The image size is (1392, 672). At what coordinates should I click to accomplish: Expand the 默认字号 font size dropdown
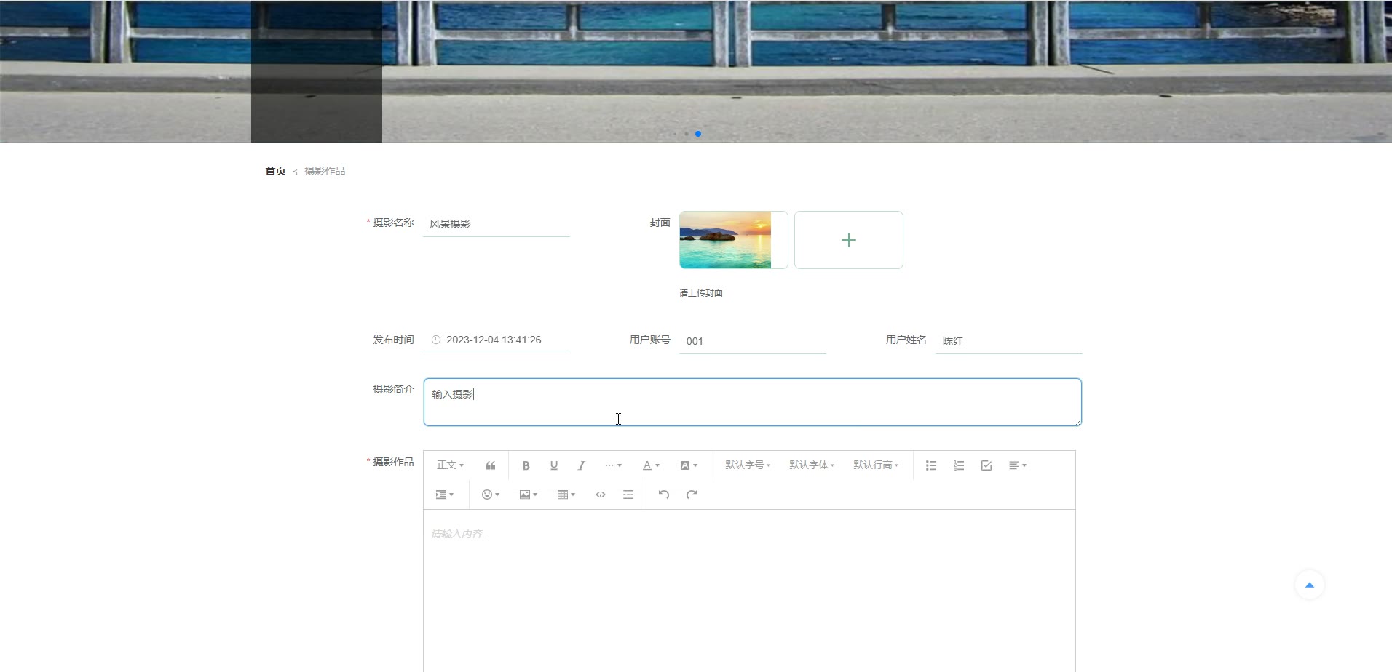pyautogui.click(x=748, y=465)
